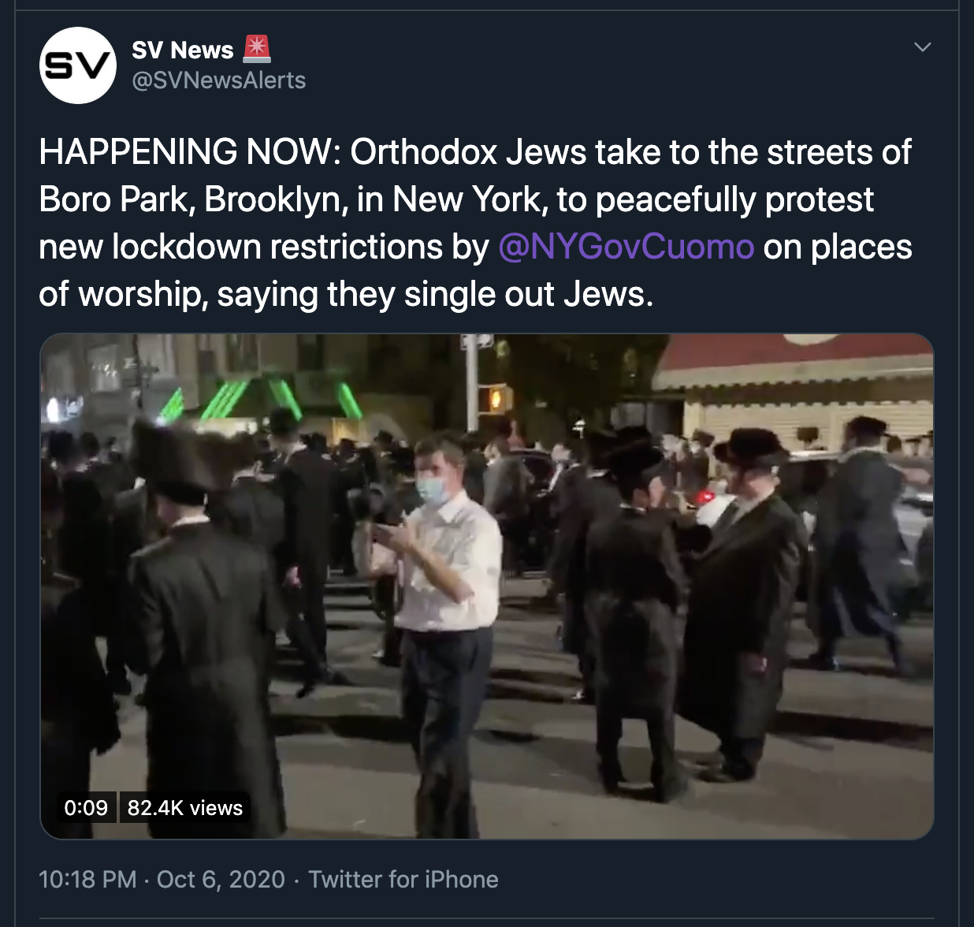The height and width of the screenshot is (927, 974).
Task: Open the 10:18 PM tweet timestamp
Action: click(87, 879)
